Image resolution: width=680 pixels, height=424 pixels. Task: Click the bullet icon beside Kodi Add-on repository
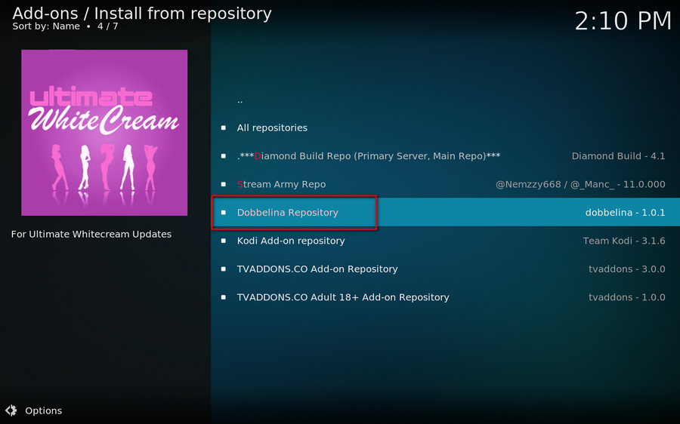224,241
